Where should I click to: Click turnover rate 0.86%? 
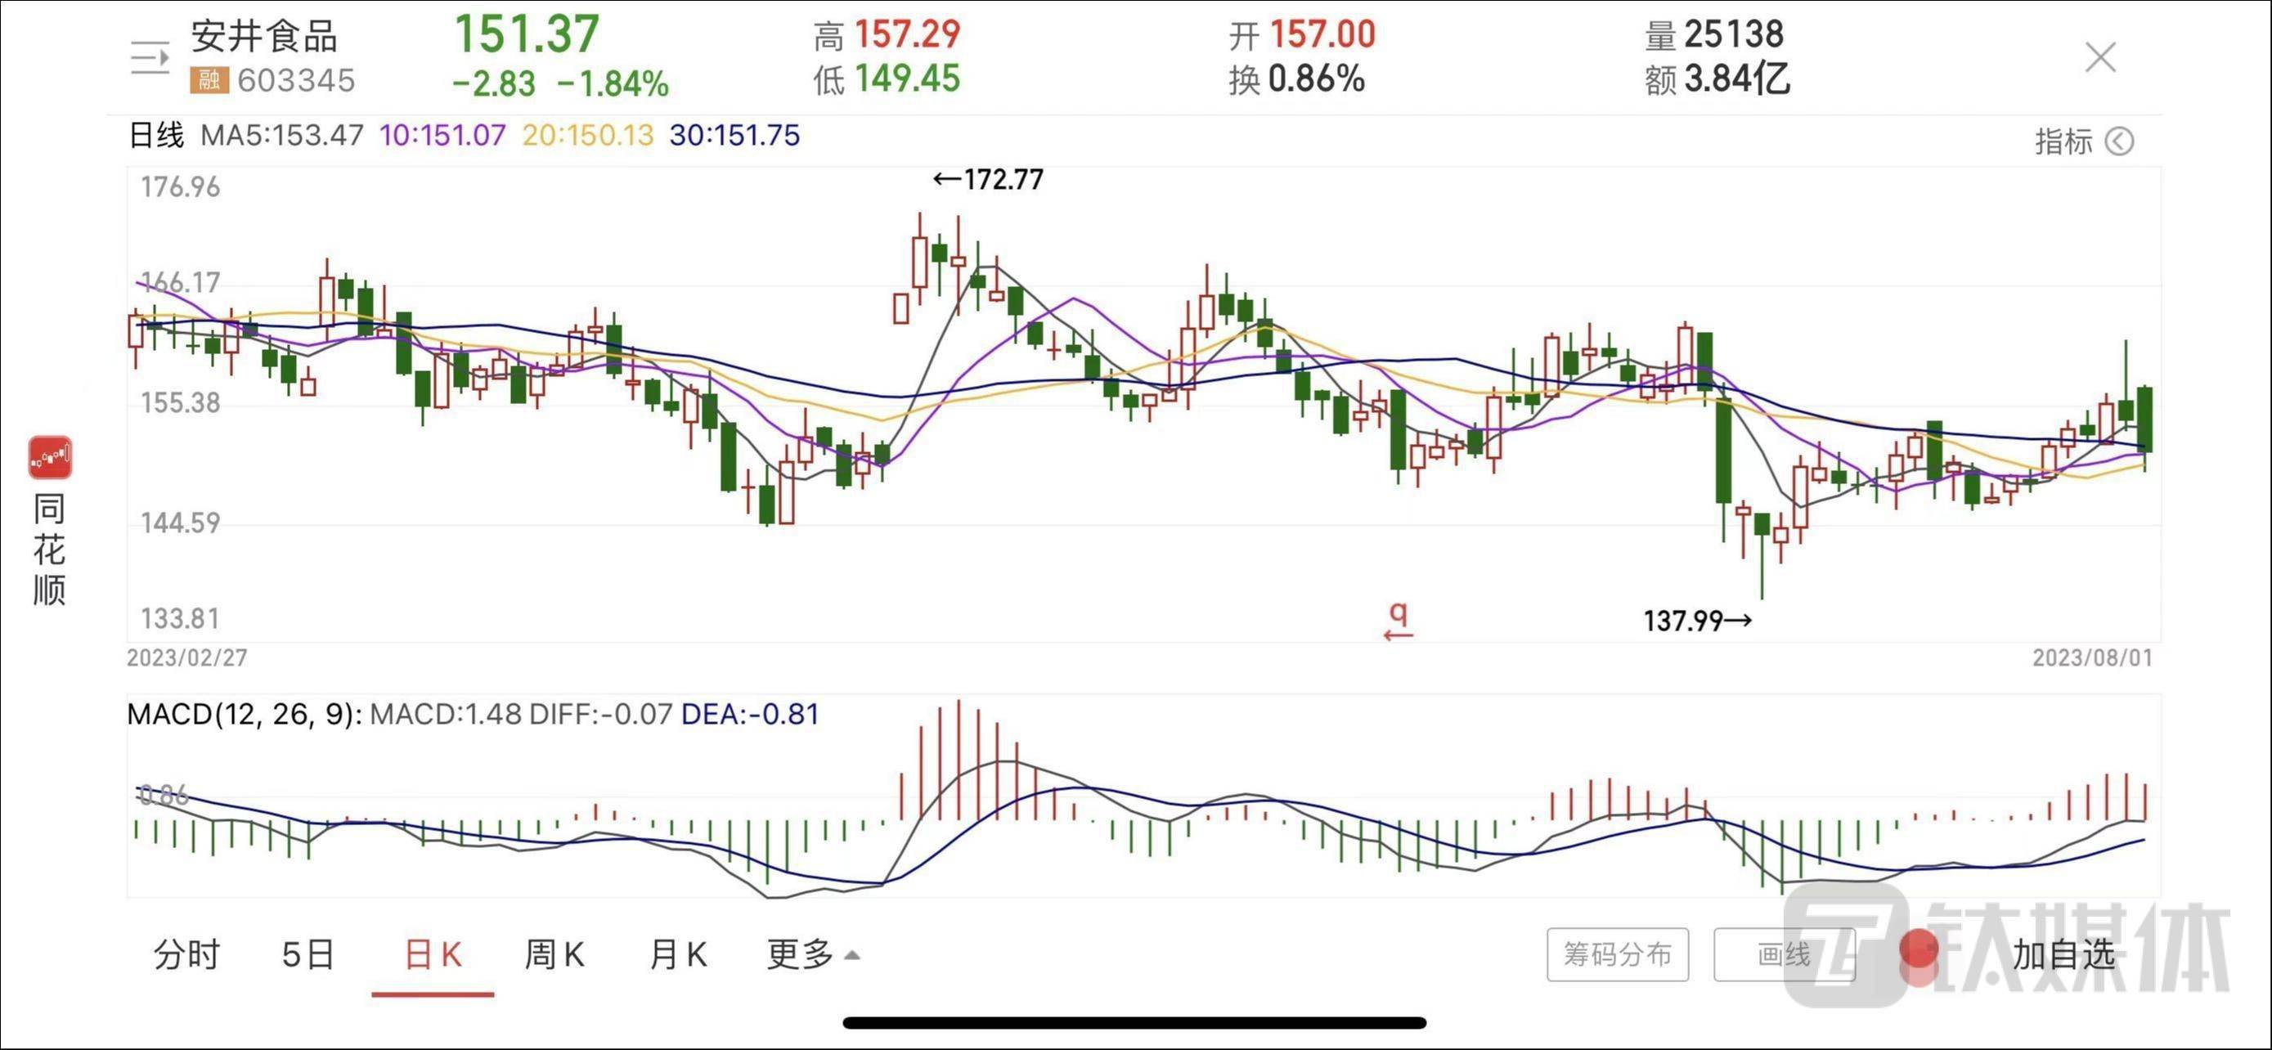click(1316, 79)
